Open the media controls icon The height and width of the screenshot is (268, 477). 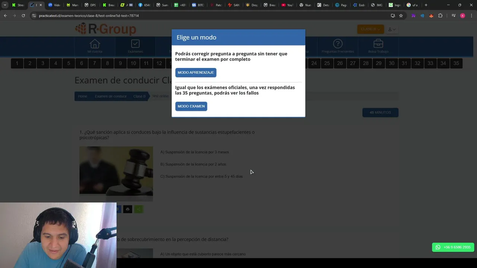point(454,16)
